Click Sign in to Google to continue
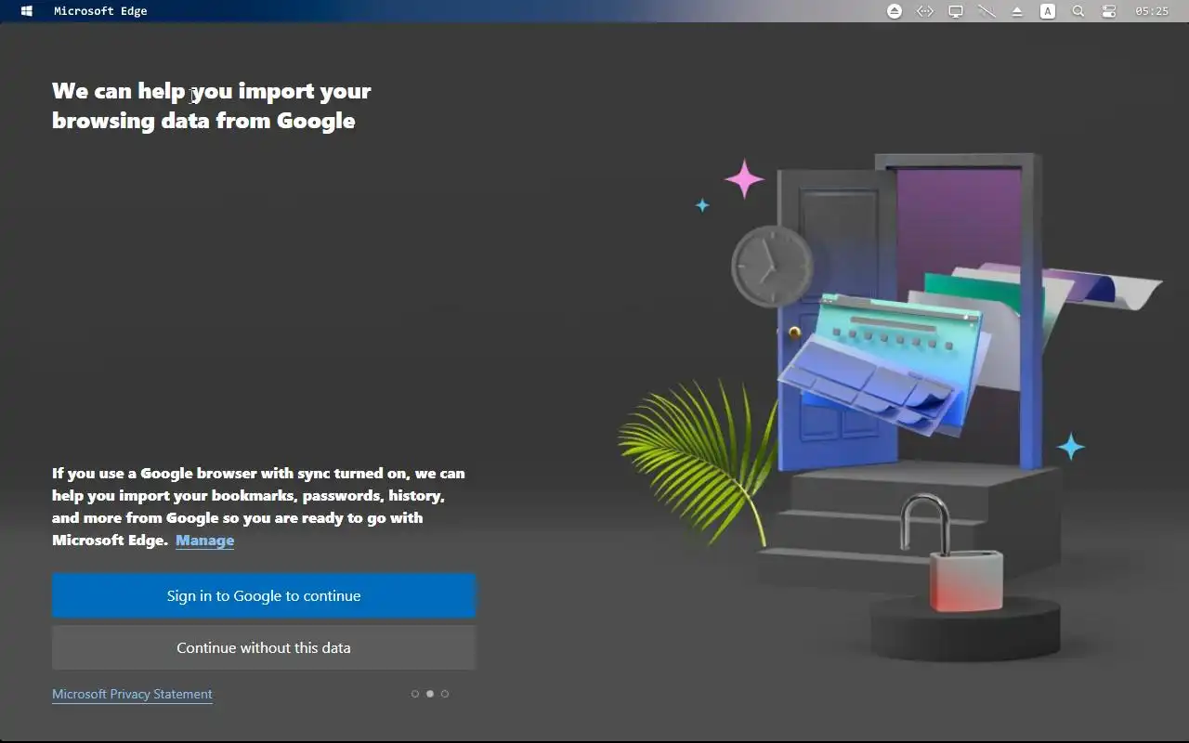 pyautogui.click(x=264, y=595)
